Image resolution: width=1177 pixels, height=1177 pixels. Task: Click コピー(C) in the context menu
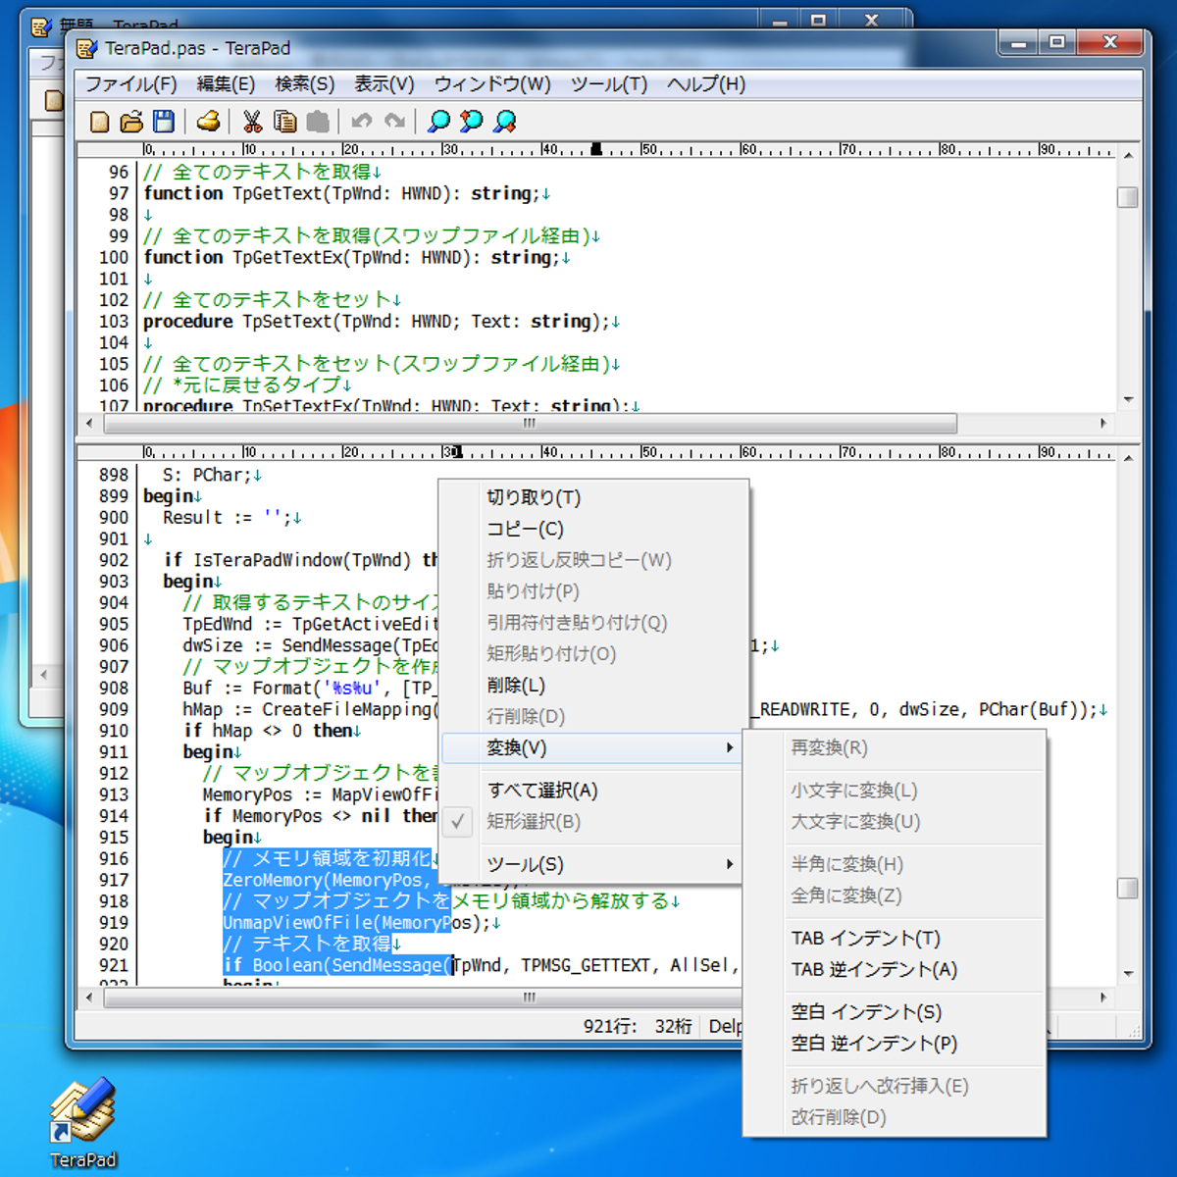526,529
